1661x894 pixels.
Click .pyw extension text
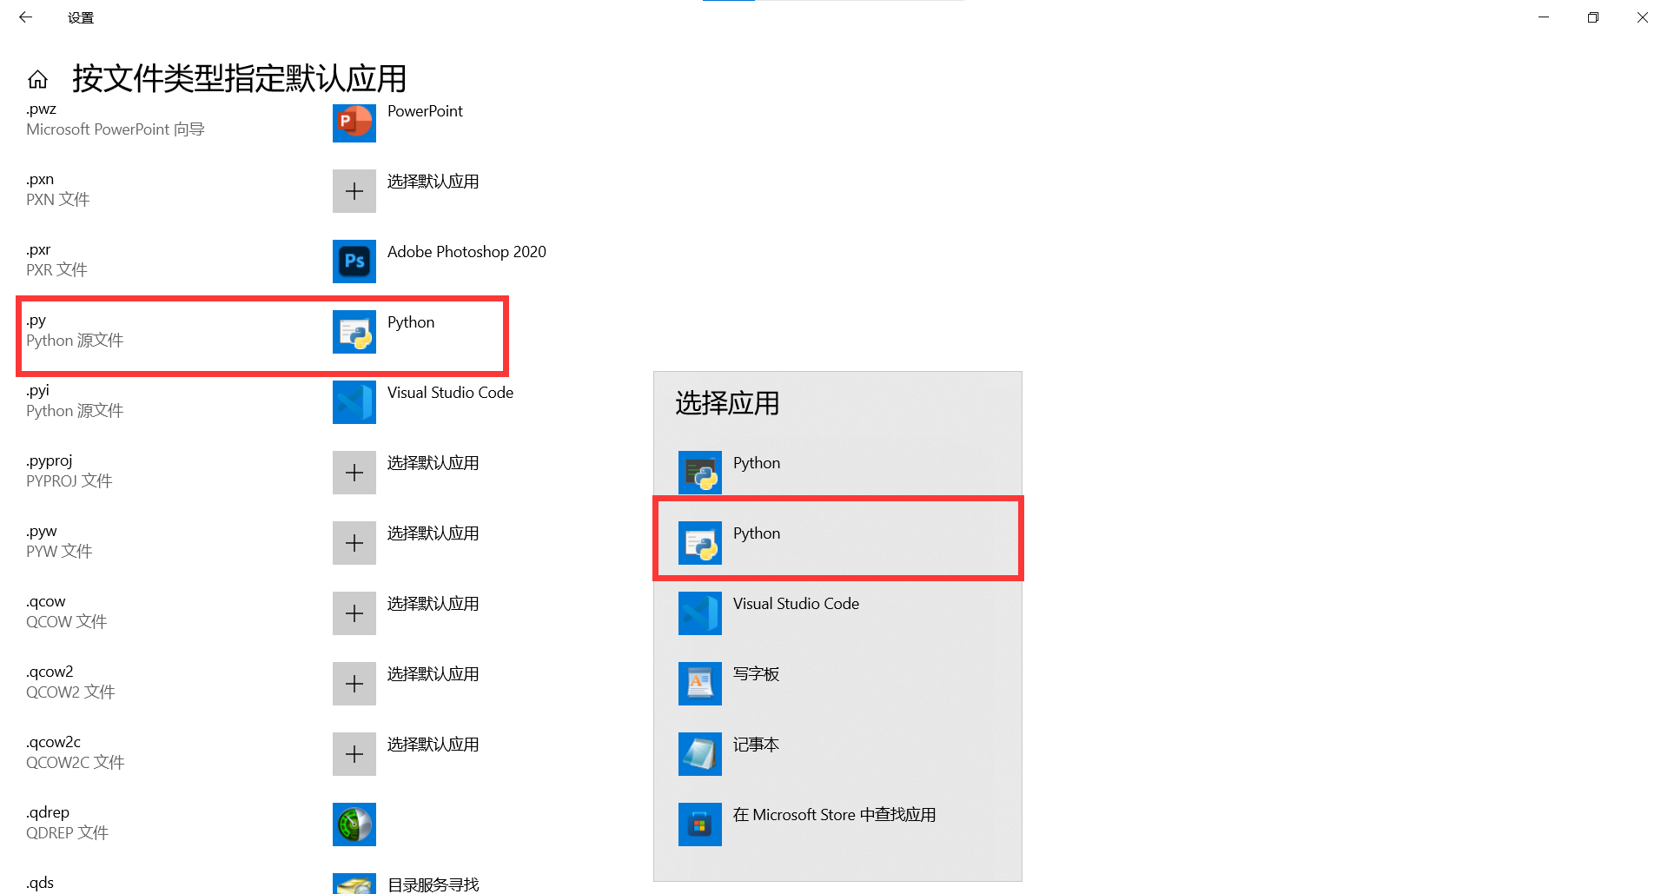coord(42,532)
